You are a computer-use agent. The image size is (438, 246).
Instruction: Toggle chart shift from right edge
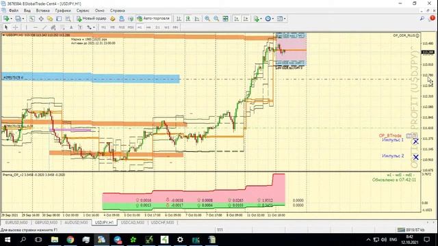pos(246,18)
